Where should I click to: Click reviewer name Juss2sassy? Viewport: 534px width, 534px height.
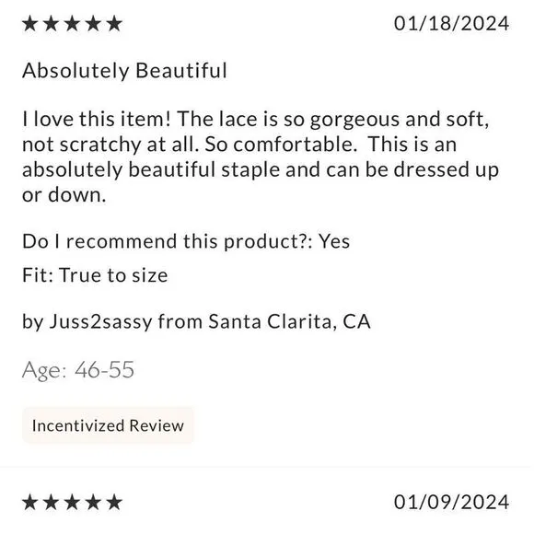point(100,322)
